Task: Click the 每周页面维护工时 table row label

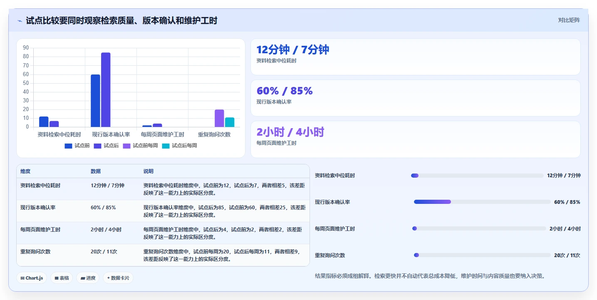Action: tap(40, 230)
